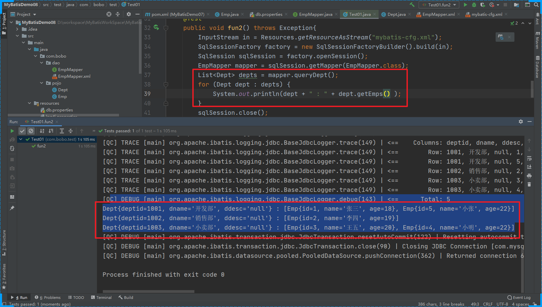The image size is (542, 307).
Task: Switch to the db.properties editor tab
Action: click(x=269, y=14)
